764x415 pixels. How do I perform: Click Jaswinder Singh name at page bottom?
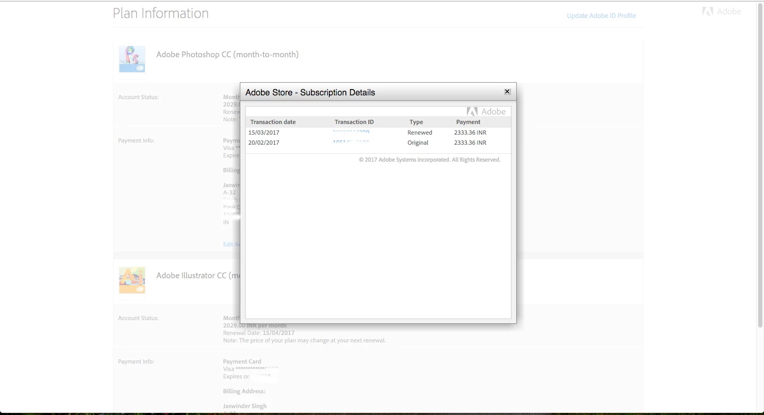(245, 406)
